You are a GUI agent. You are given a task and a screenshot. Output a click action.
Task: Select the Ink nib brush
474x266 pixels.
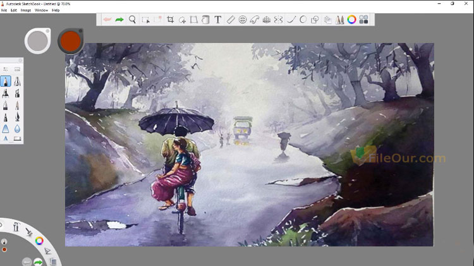click(17, 117)
